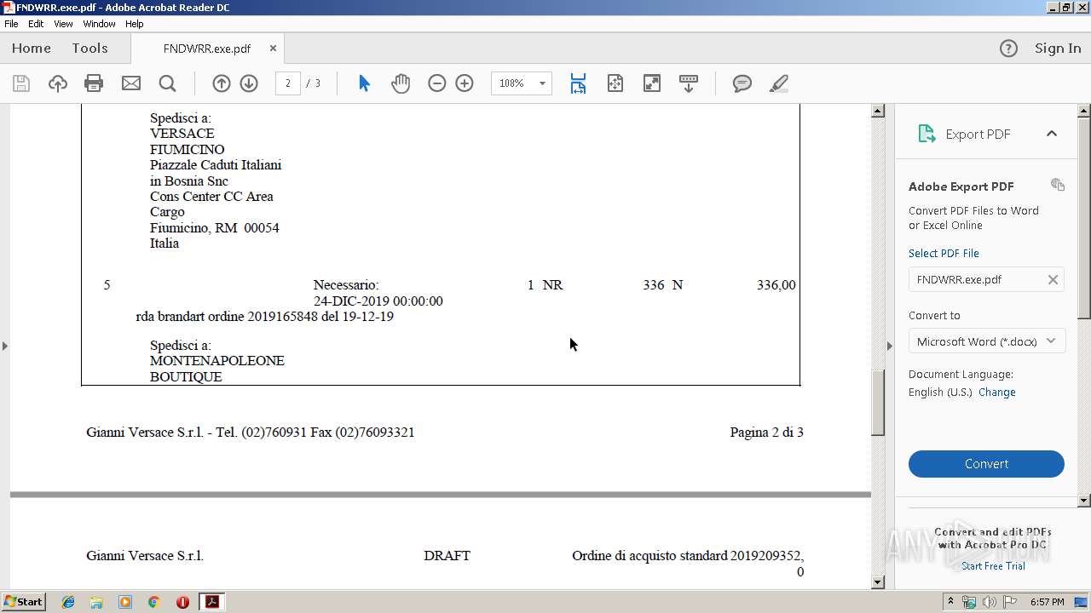Click the Sign In link
The width and height of the screenshot is (1091, 613).
(1058, 49)
